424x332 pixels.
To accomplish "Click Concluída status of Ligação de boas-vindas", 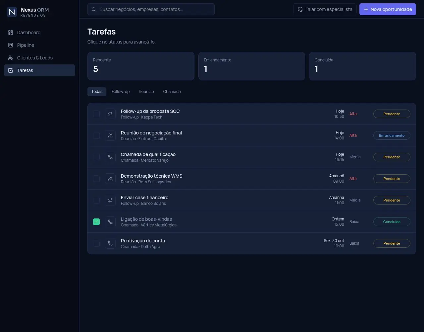I will coord(392,222).
